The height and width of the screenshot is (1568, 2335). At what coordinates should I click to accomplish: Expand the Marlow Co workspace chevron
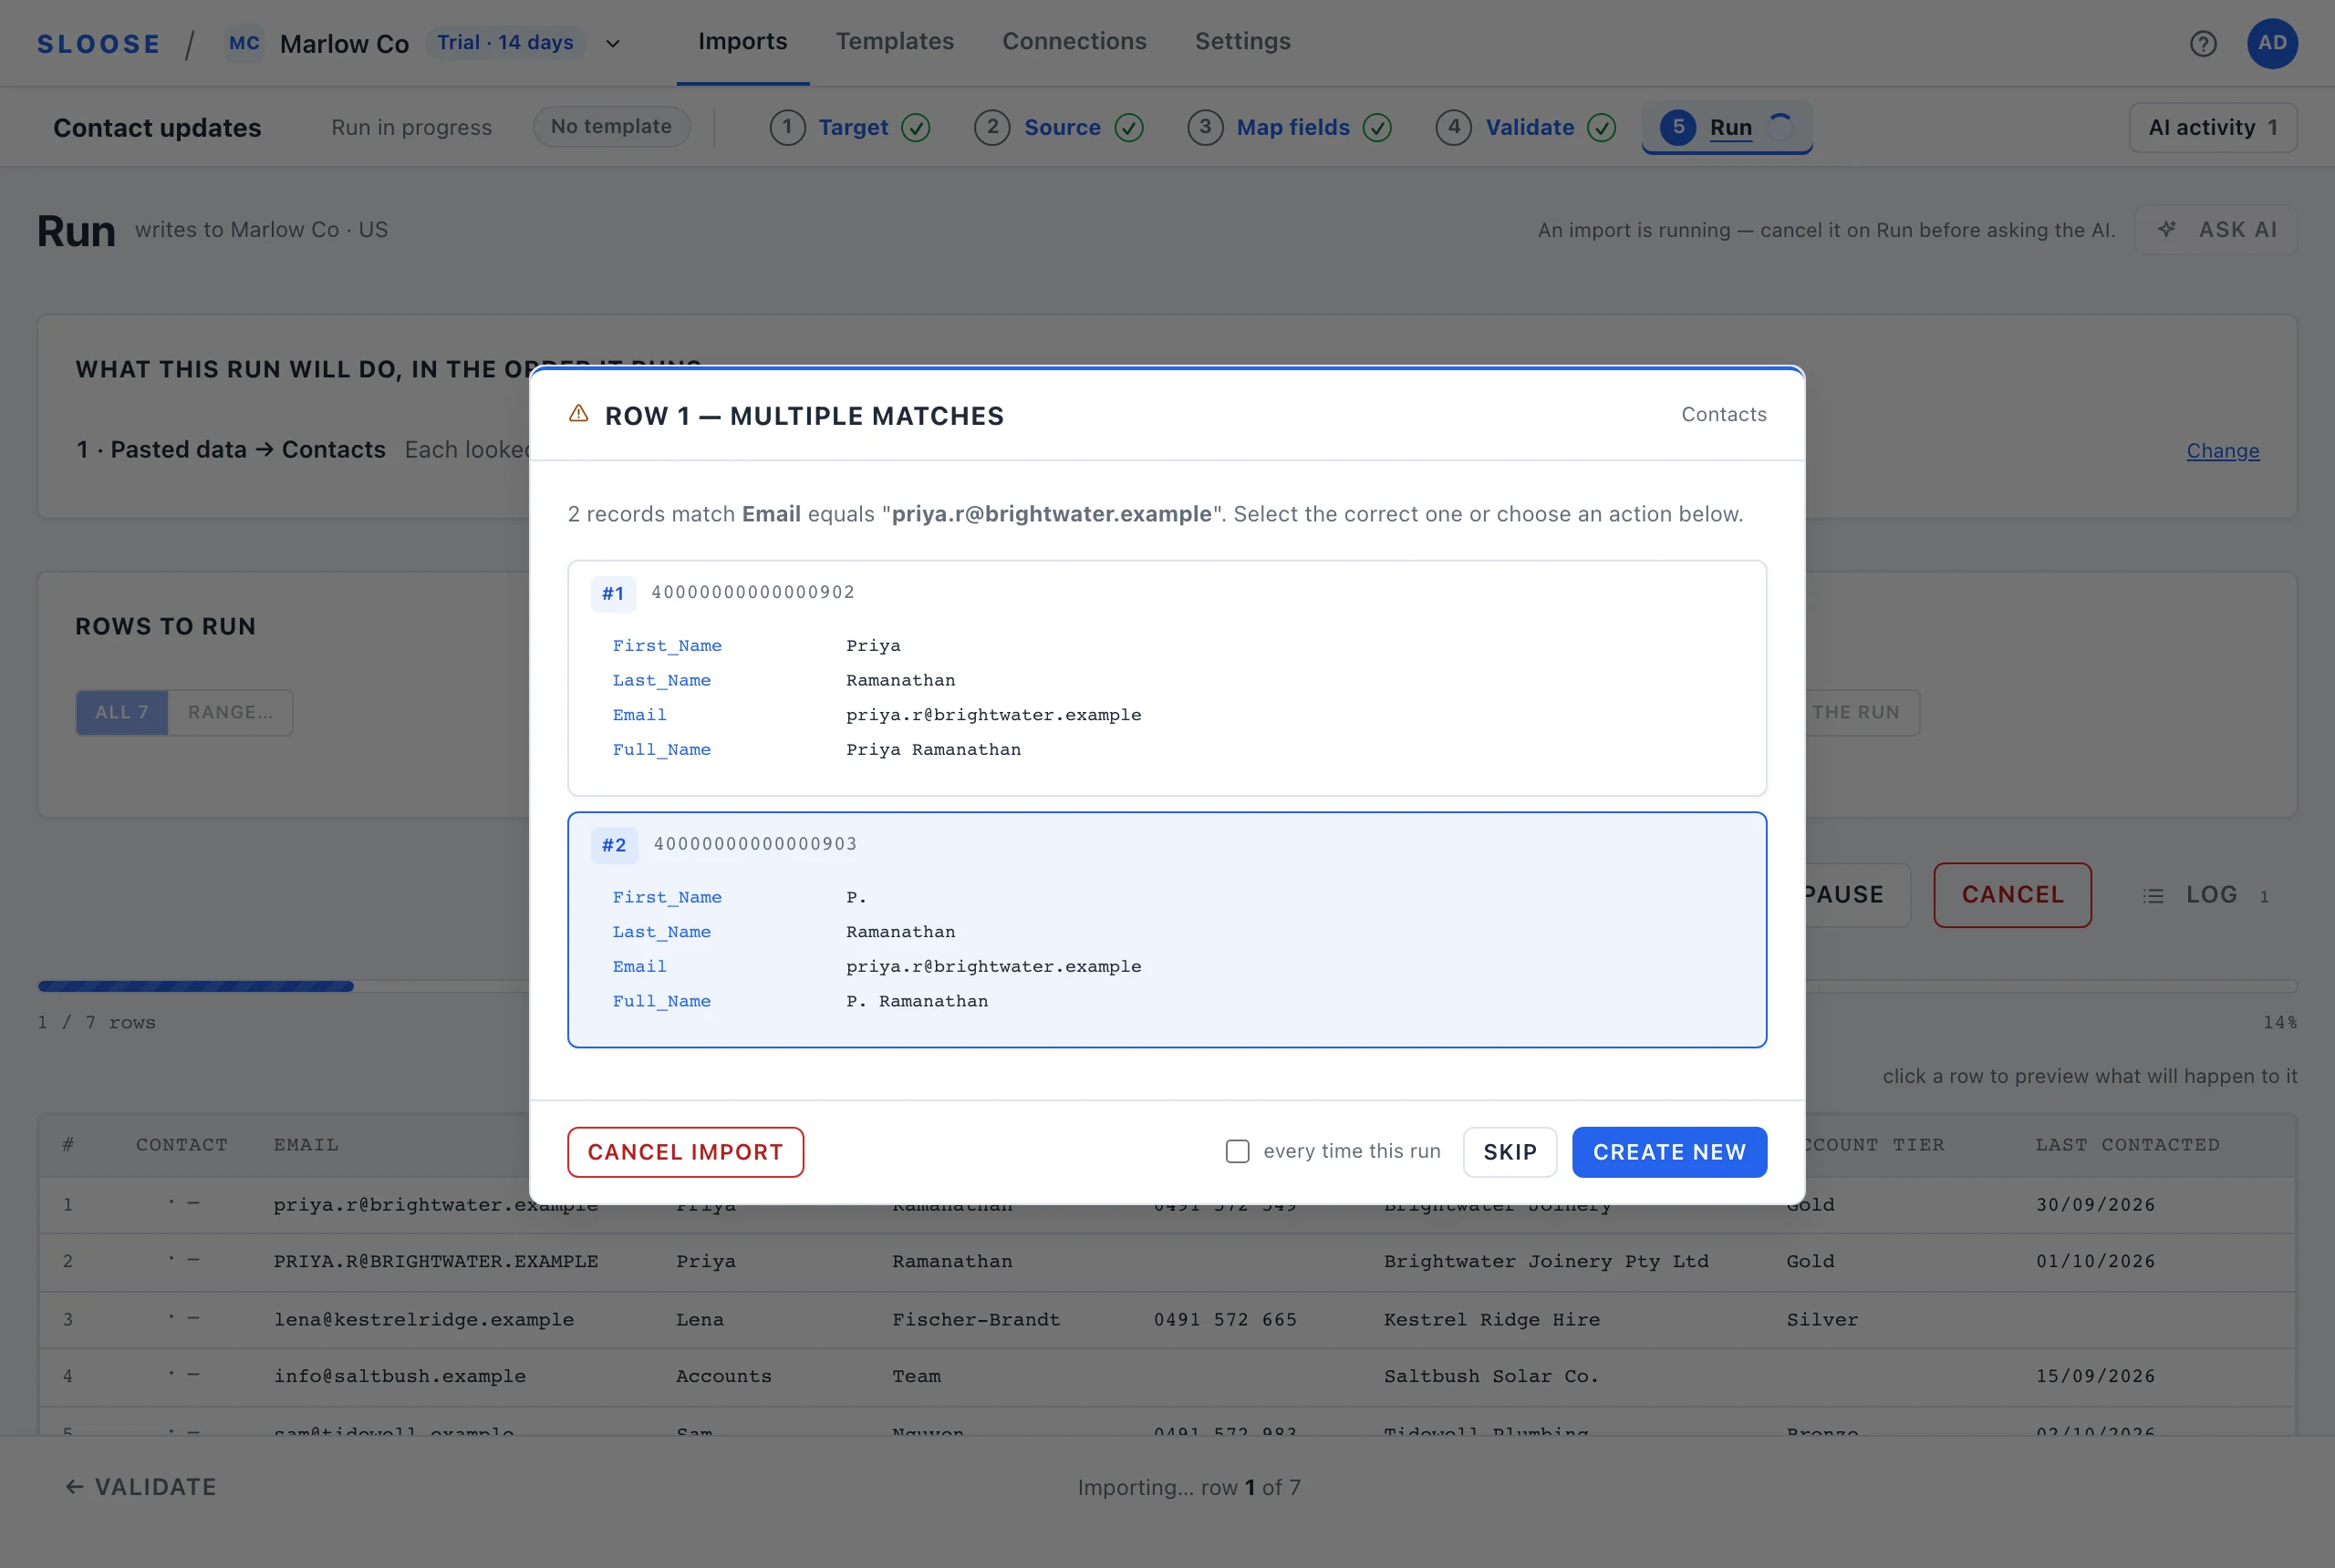[613, 44]
